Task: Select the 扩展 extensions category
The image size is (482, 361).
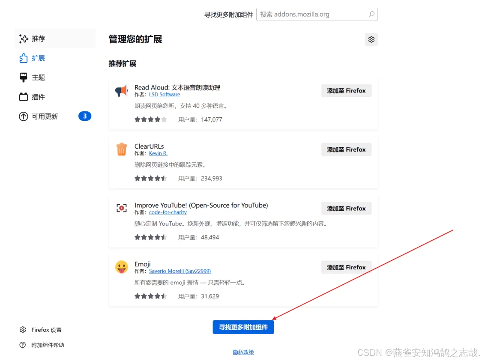Action: click(x=55, y=58)
